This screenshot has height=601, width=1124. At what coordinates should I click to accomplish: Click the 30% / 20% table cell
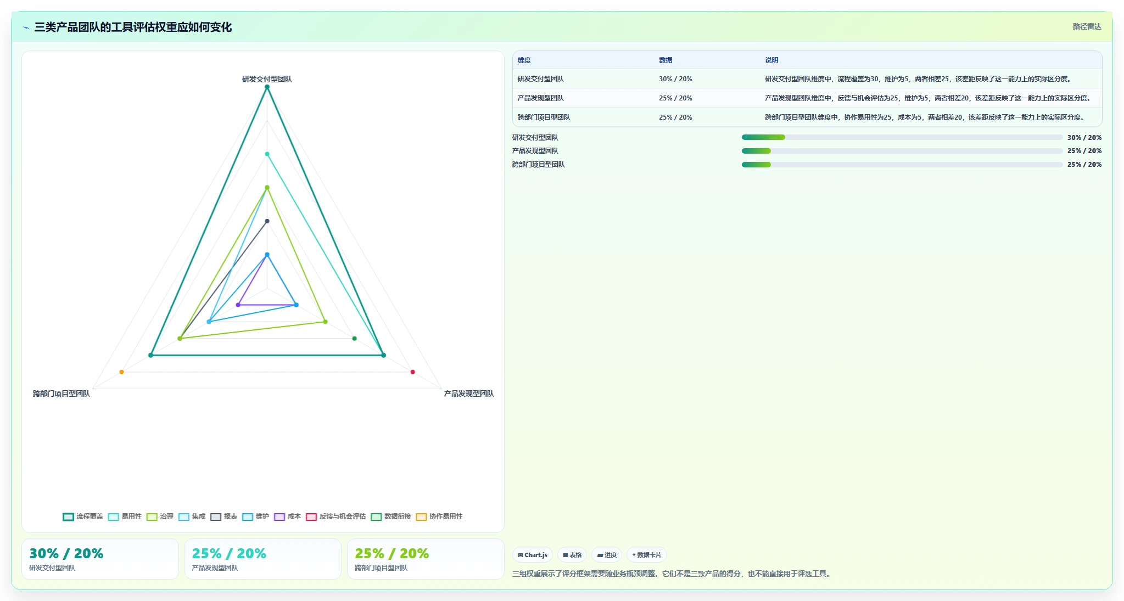[675, 79]
